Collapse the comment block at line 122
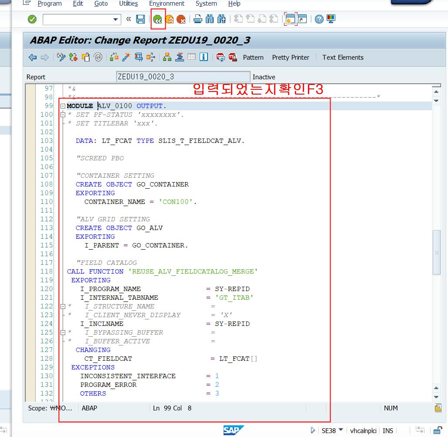 (63, 306)
